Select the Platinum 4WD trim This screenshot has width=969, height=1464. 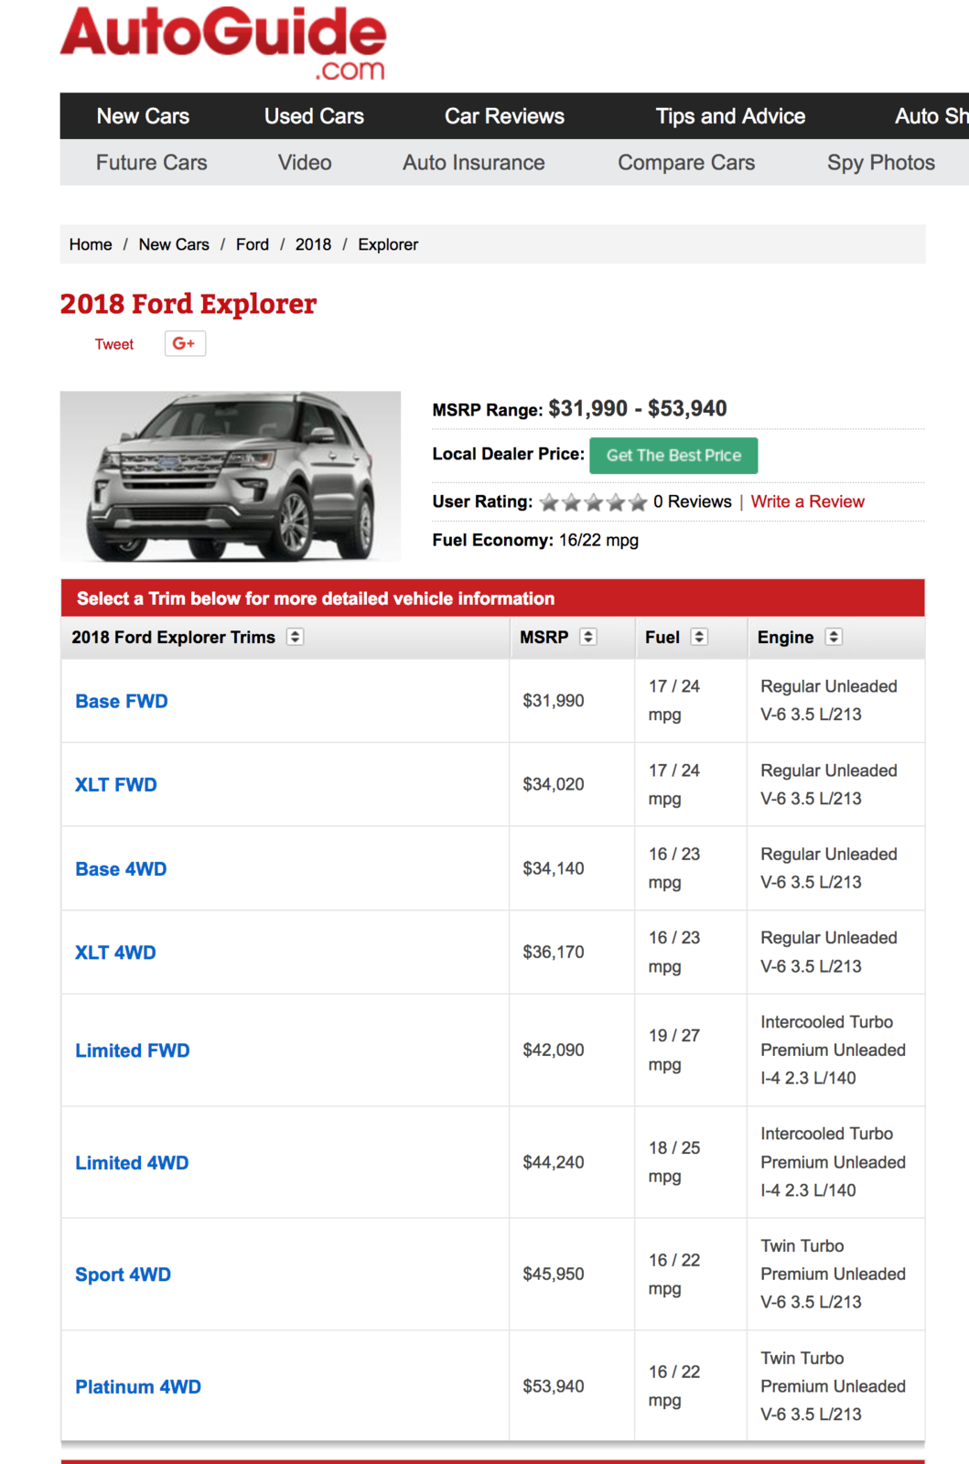tap(138, 1387)
